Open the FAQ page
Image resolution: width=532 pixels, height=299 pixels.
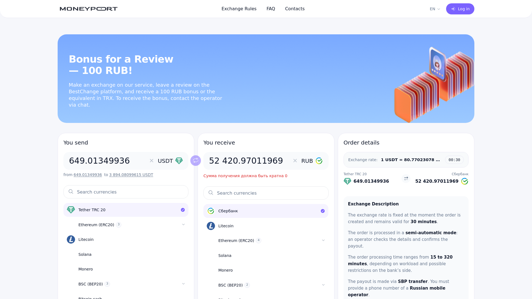click(271, 9)
